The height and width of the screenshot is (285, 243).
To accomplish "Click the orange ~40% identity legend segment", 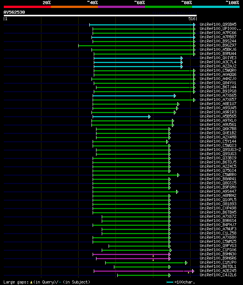I will (x=74, y=7).
